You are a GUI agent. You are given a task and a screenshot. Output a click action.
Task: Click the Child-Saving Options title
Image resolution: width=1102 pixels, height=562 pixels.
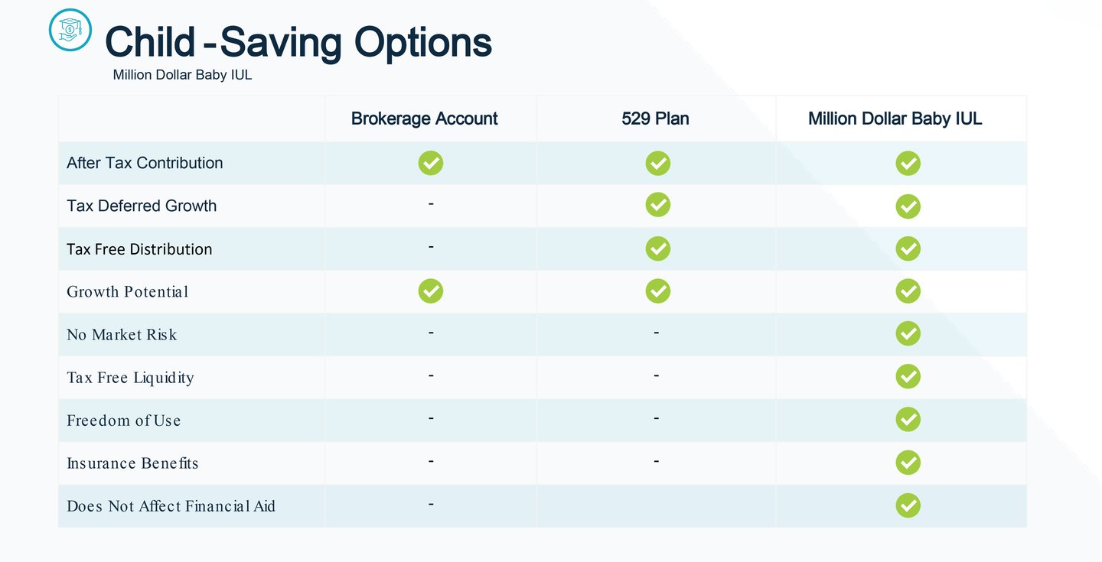298,42
